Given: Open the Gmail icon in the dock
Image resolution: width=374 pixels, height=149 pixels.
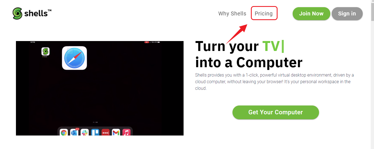Looking at the screenshot, I should click(116, 133).
